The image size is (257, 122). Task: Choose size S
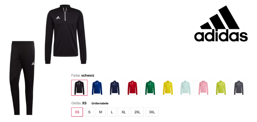(89, 112)
